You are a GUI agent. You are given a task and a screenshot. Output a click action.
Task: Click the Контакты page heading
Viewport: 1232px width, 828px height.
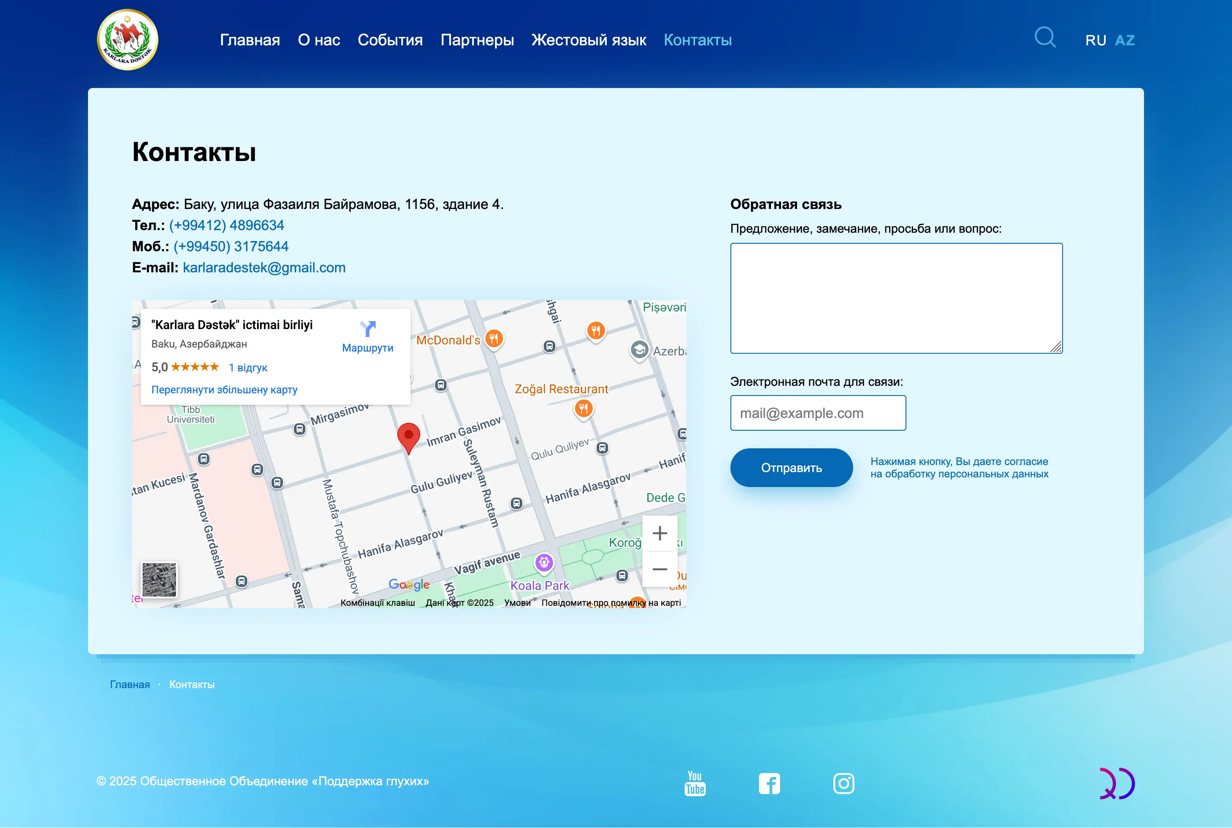point(194,151)
